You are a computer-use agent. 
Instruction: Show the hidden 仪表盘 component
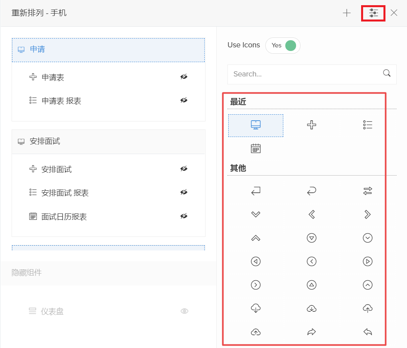[x=184, y=311]
